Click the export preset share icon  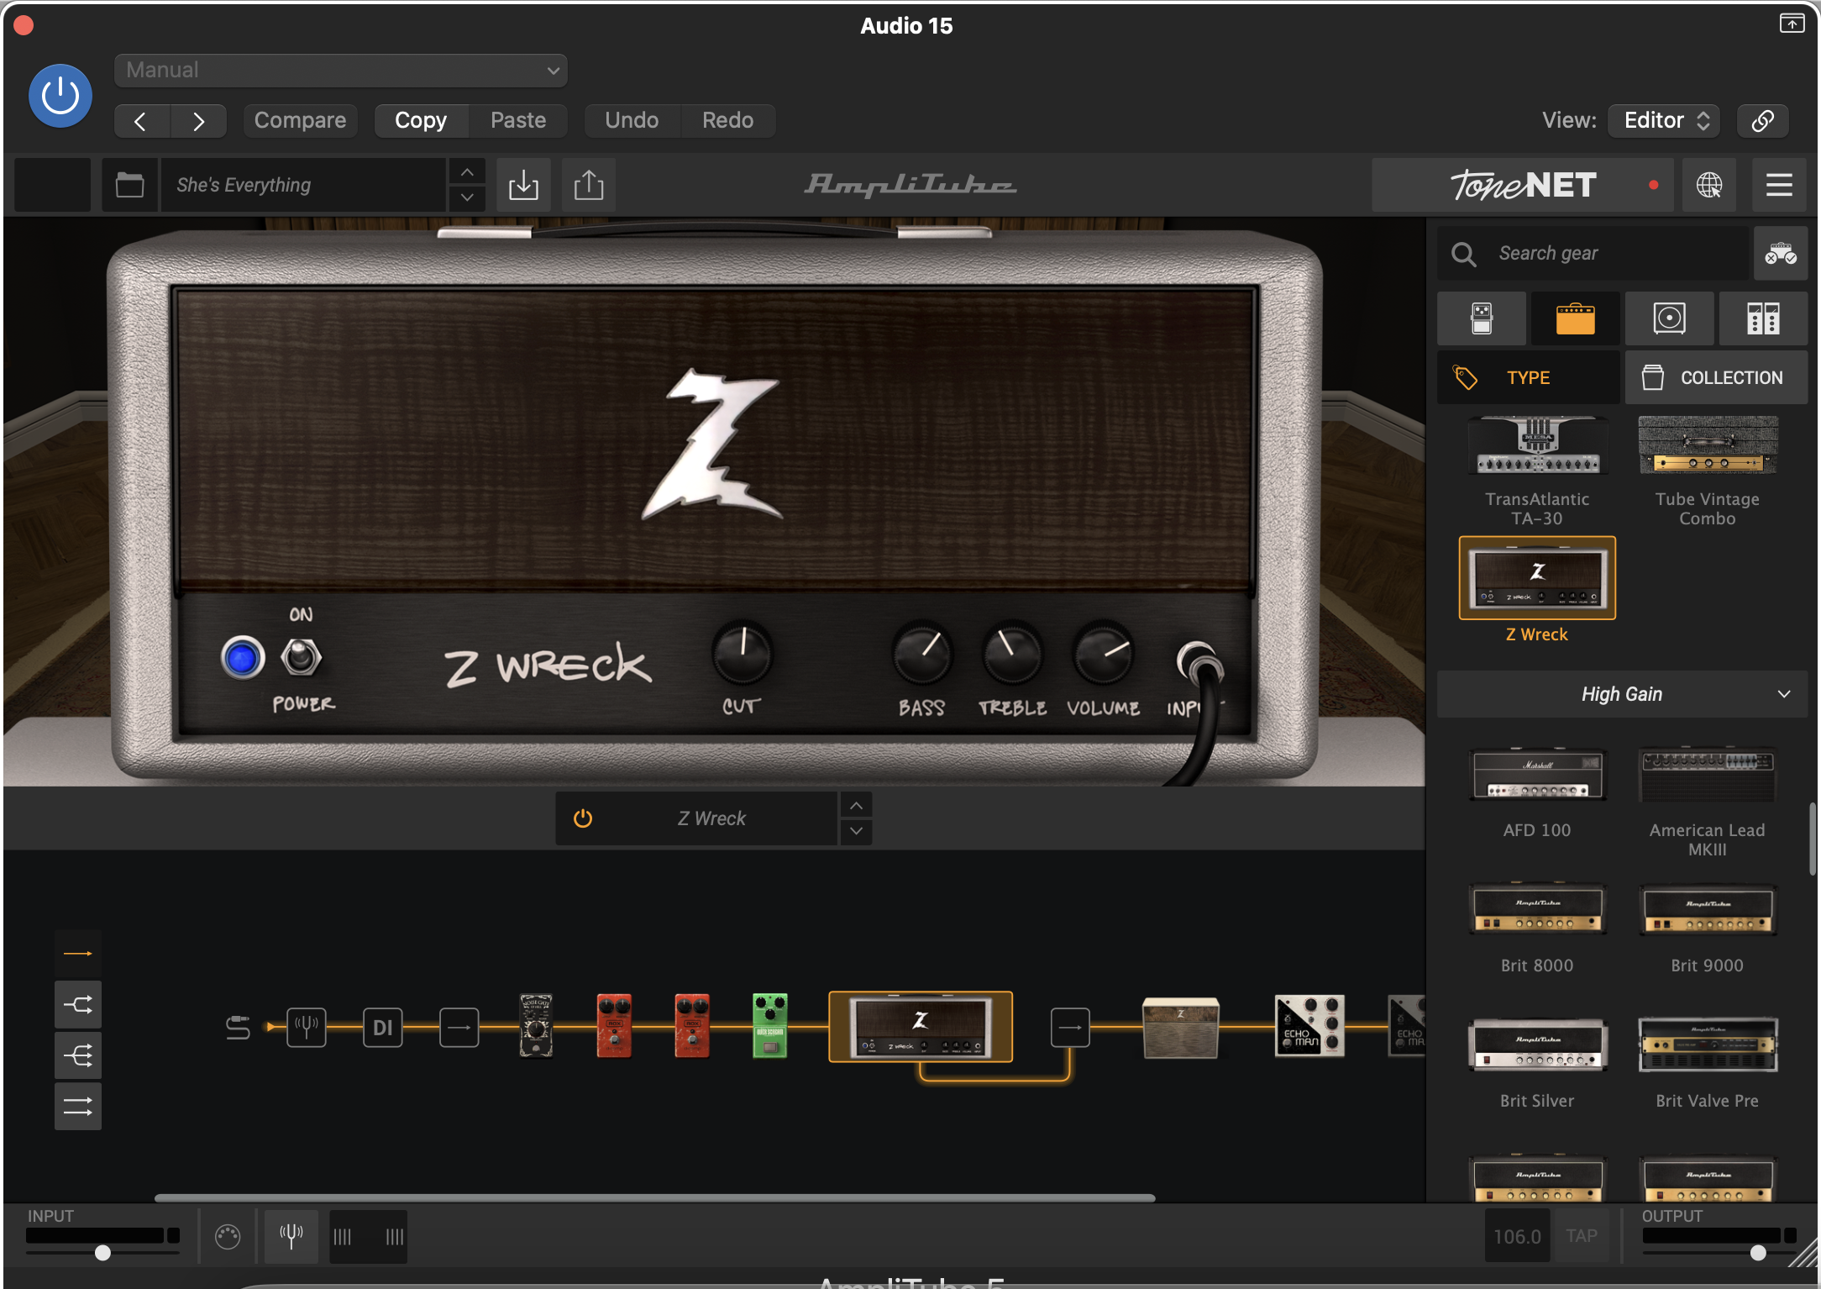click(589, 185)
